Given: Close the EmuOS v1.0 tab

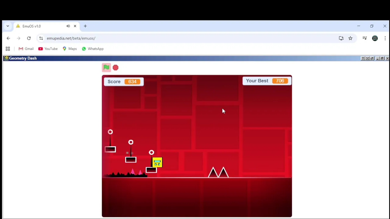Looking at the screenshot, I should [x=75, y=26].
